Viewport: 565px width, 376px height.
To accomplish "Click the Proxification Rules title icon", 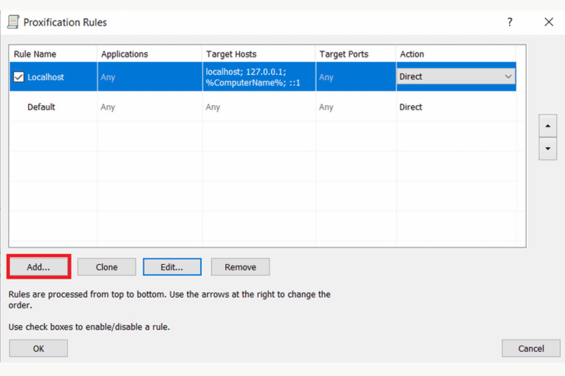I will pos(14,22).
